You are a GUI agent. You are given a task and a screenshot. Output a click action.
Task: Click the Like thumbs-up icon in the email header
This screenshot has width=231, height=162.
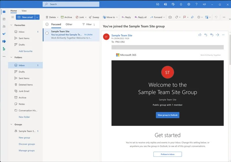pyautogui.click(x=200, y=35)
